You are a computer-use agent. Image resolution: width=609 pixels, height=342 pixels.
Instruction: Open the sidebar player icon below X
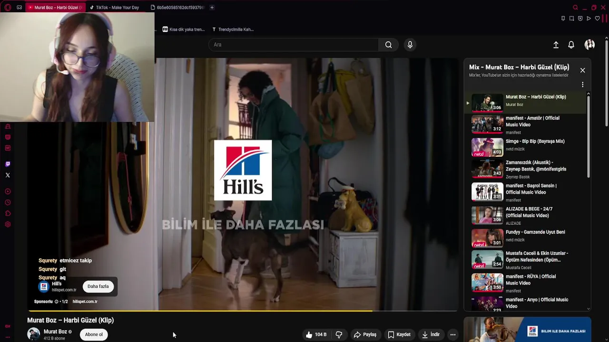click(8, 191)
